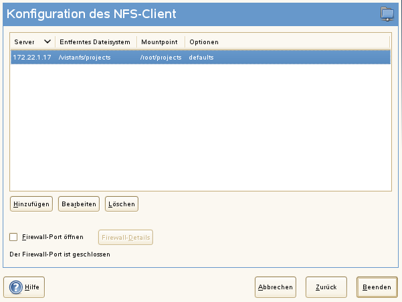Delete the entry with Löschen

121,204
